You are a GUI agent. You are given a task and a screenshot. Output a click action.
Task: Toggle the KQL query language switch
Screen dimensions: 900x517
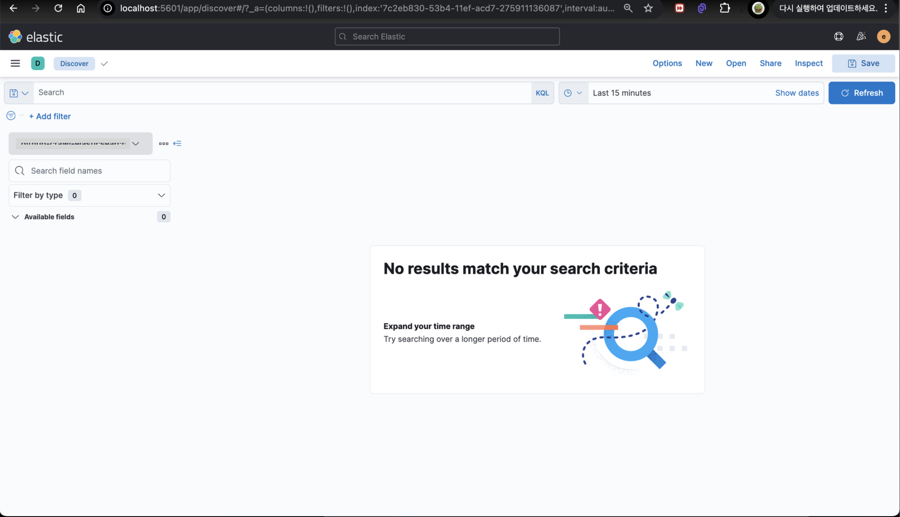click(x=542, y=93)
